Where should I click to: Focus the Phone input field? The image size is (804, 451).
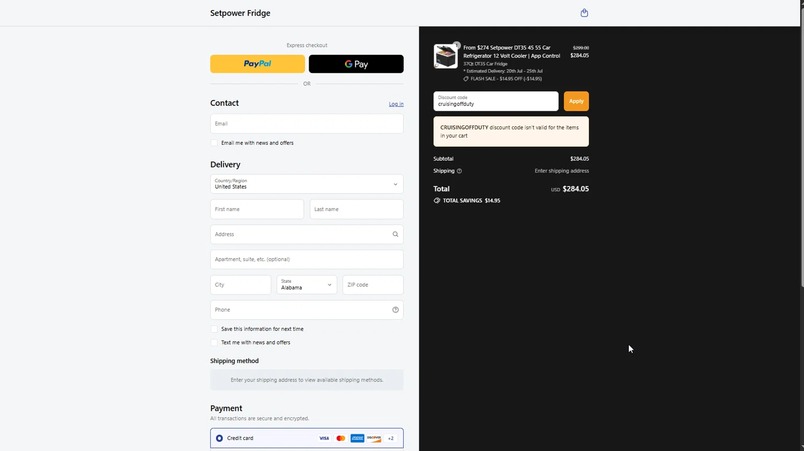[307, 310]
